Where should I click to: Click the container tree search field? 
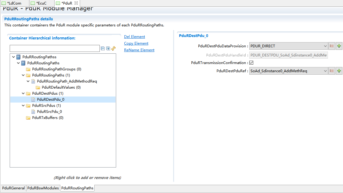click(55, 49)
